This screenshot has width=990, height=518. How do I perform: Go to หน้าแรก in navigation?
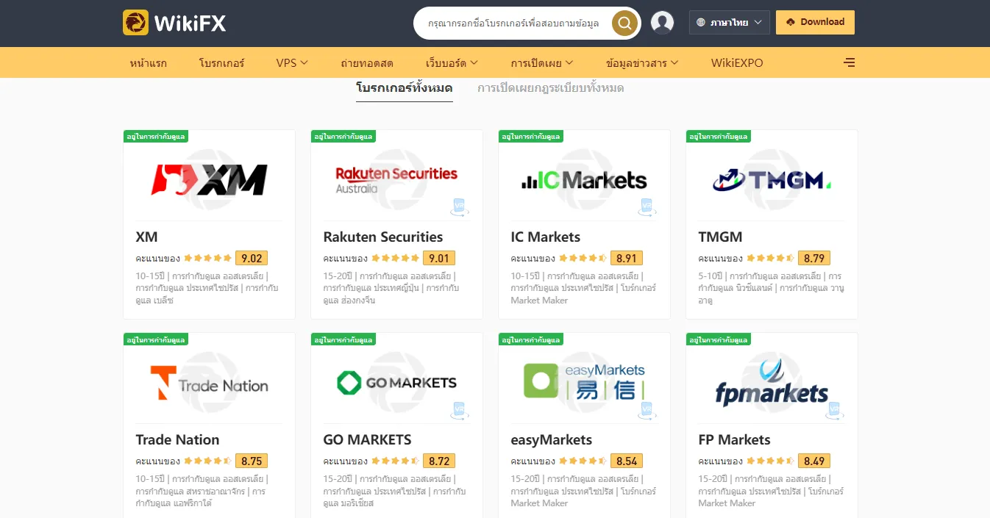148,62
